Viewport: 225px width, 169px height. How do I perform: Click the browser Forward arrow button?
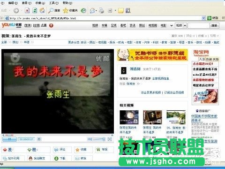coord(16,11)
